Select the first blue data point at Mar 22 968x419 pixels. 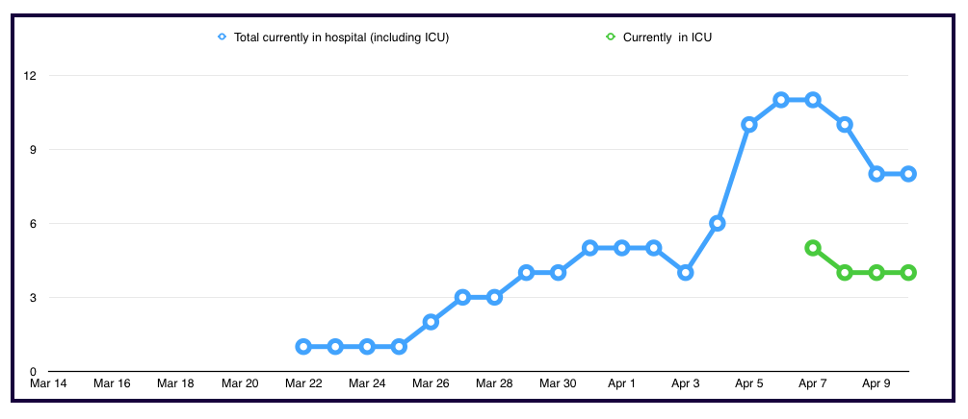click(303, 347)
